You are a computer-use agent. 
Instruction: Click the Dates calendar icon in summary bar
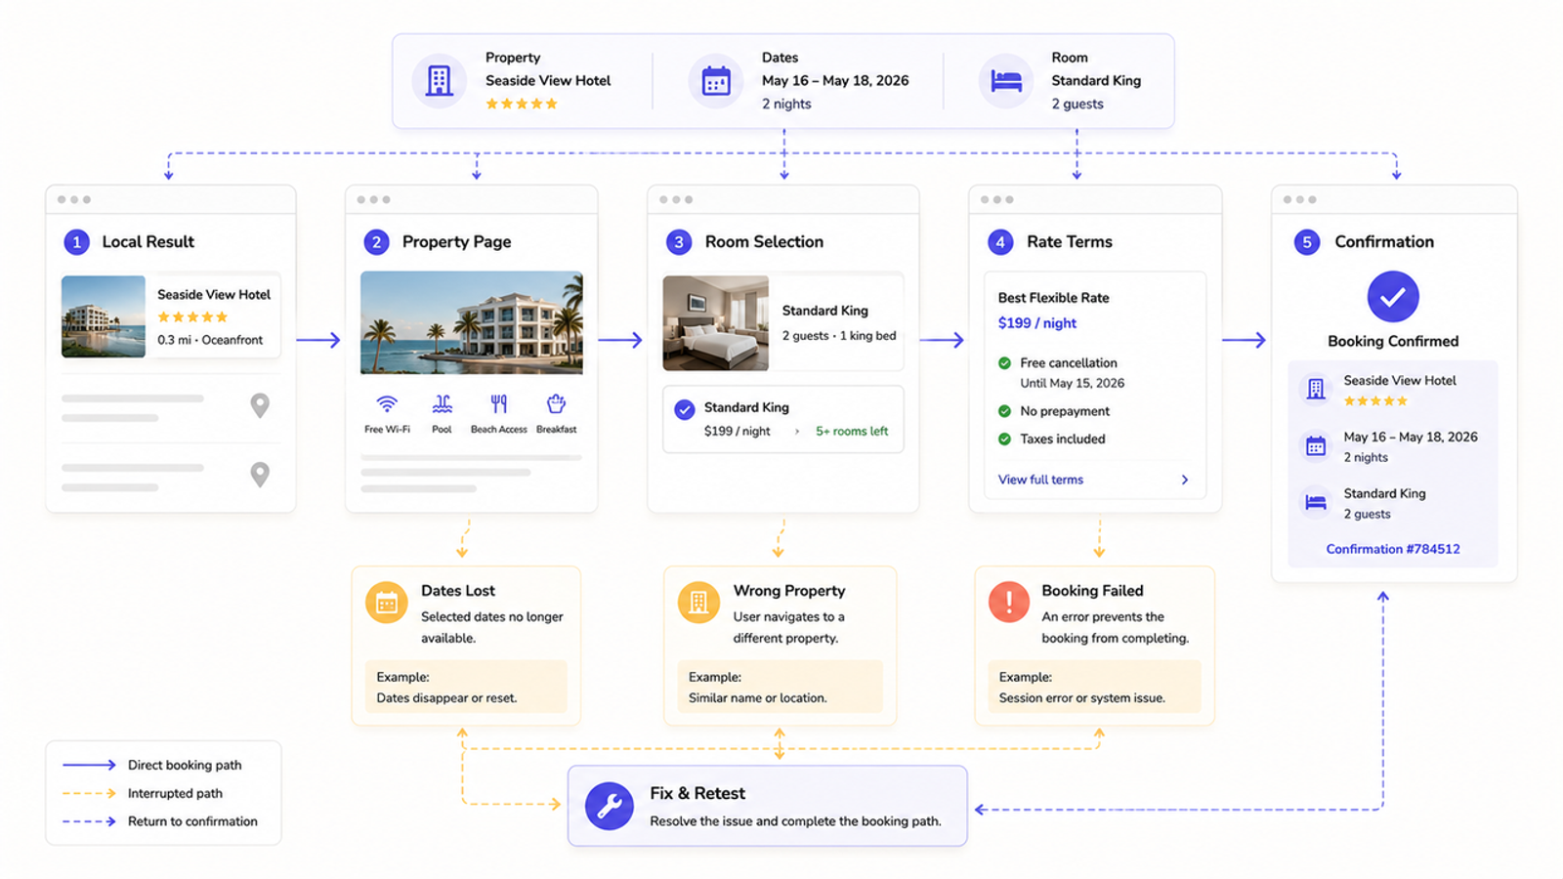click(716, 81)
